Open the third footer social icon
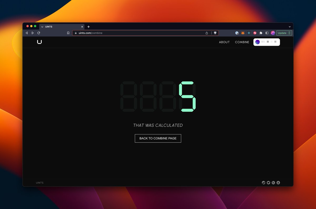The width and height of the screenshot is (316, 209). click(x=273, y=183)
